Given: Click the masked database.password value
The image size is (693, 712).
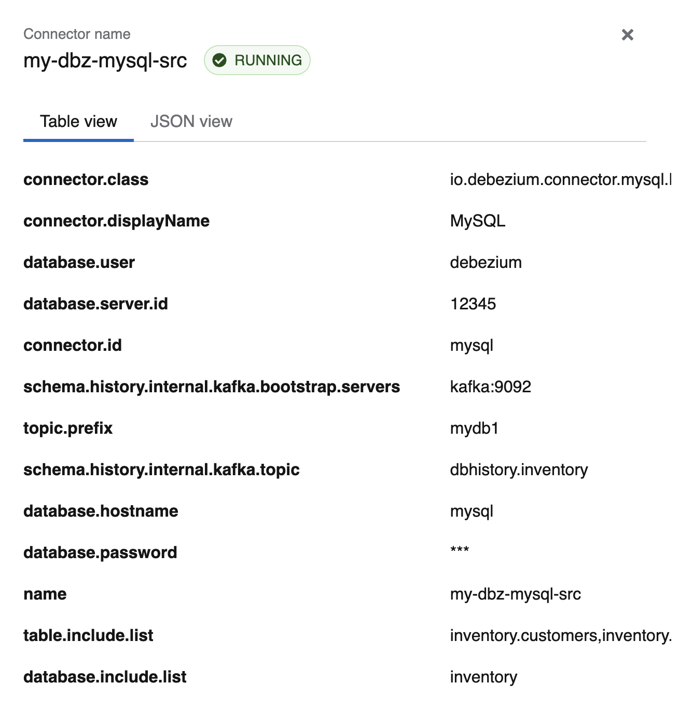Looking at the screenshot, I should point(460,551).
